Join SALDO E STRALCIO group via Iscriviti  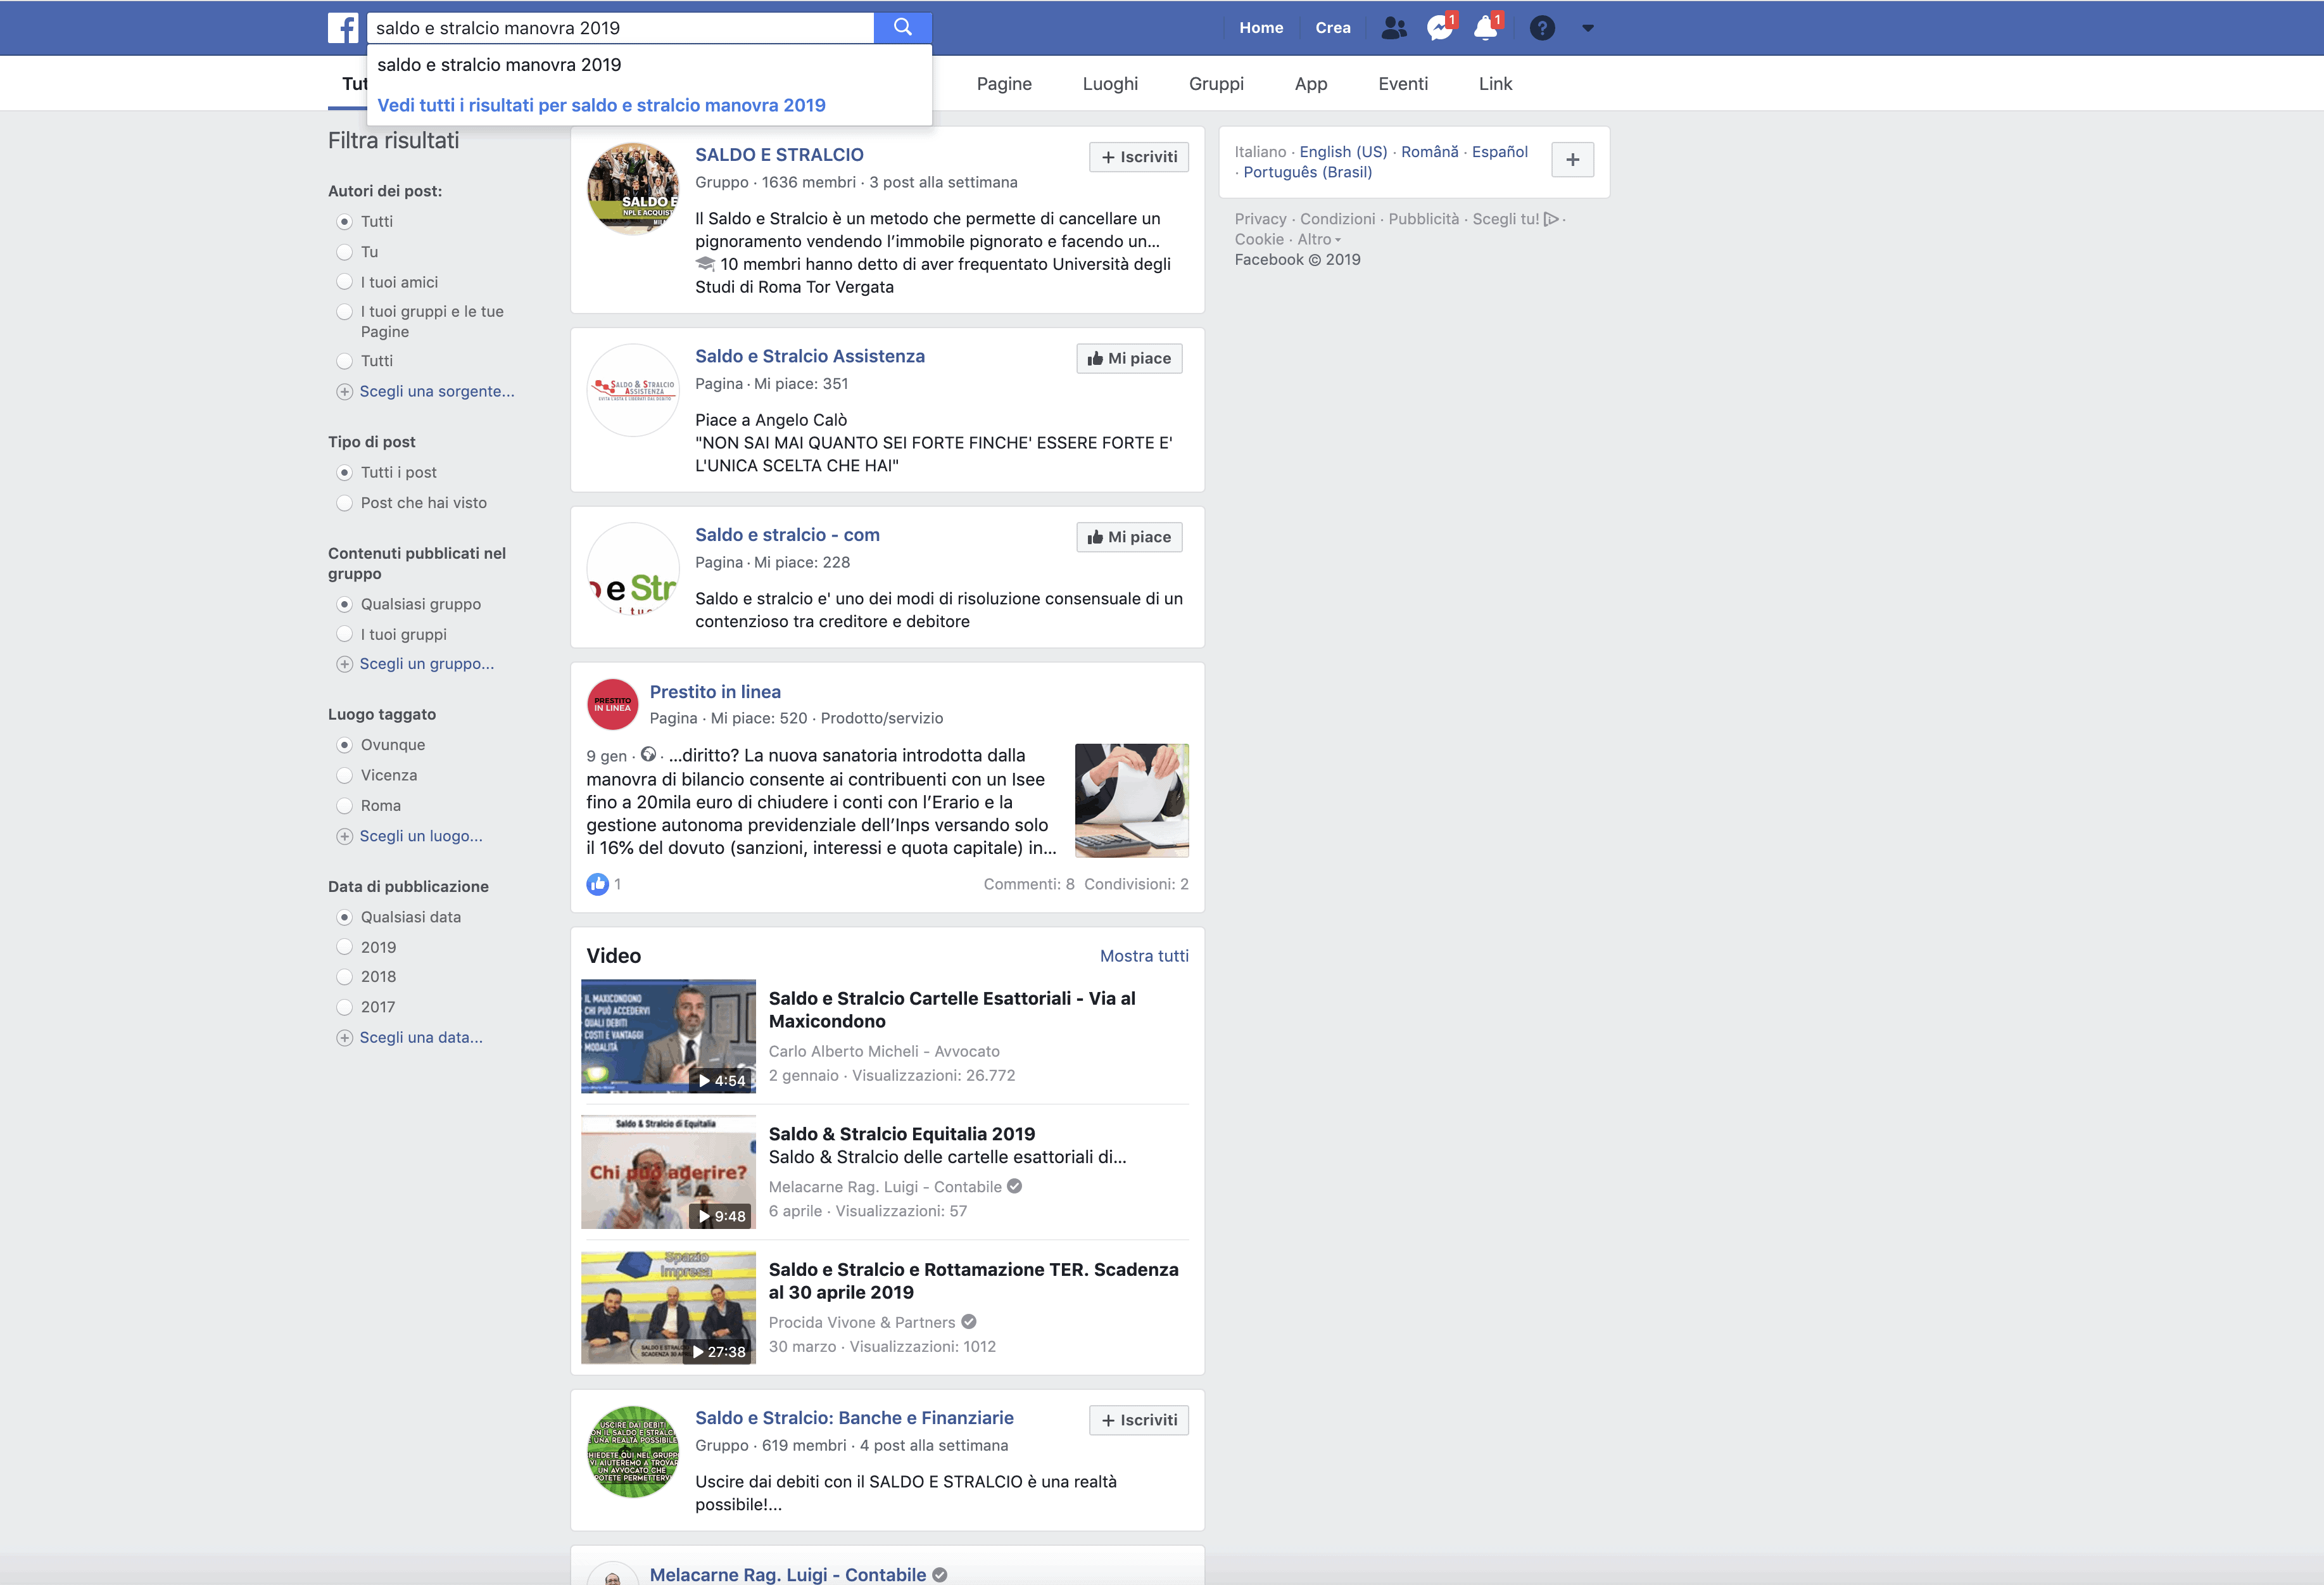click(x=1139, y=157)
